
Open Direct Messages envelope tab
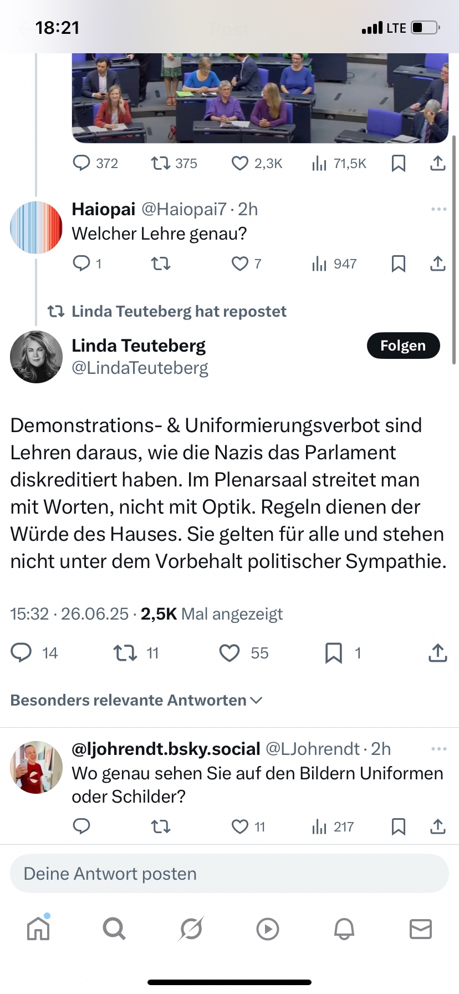pos(420,929)
